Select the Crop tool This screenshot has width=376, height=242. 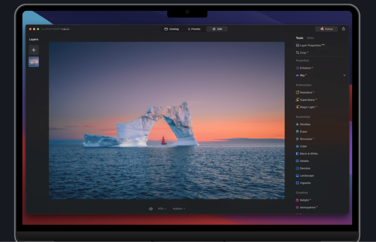tap(302, 53)
